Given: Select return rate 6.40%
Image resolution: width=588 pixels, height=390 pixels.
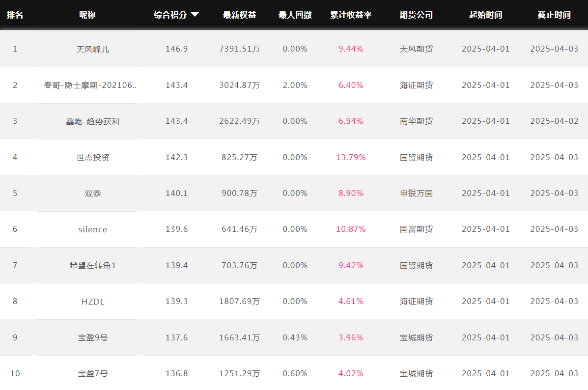Looking at the screenshot, I should pos(351,85).
